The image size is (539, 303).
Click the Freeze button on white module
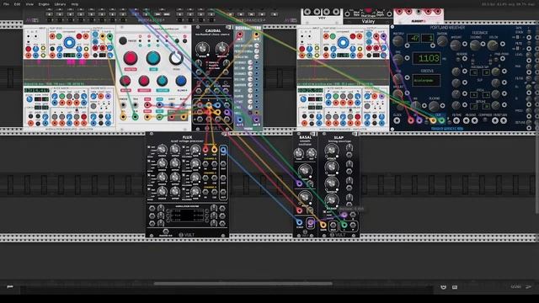click(x=123, y=40)
